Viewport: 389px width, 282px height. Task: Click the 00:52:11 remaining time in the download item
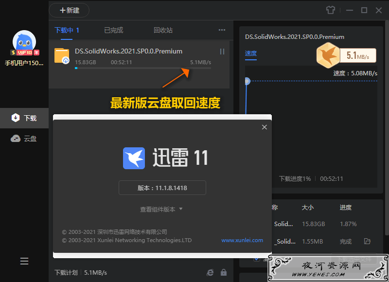[x=121, y=62]
